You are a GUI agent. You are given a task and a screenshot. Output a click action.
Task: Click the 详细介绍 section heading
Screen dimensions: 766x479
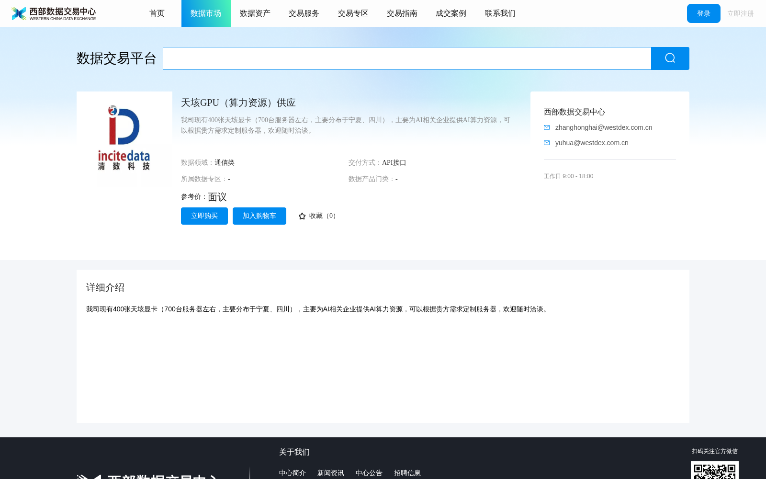(105, 287)
